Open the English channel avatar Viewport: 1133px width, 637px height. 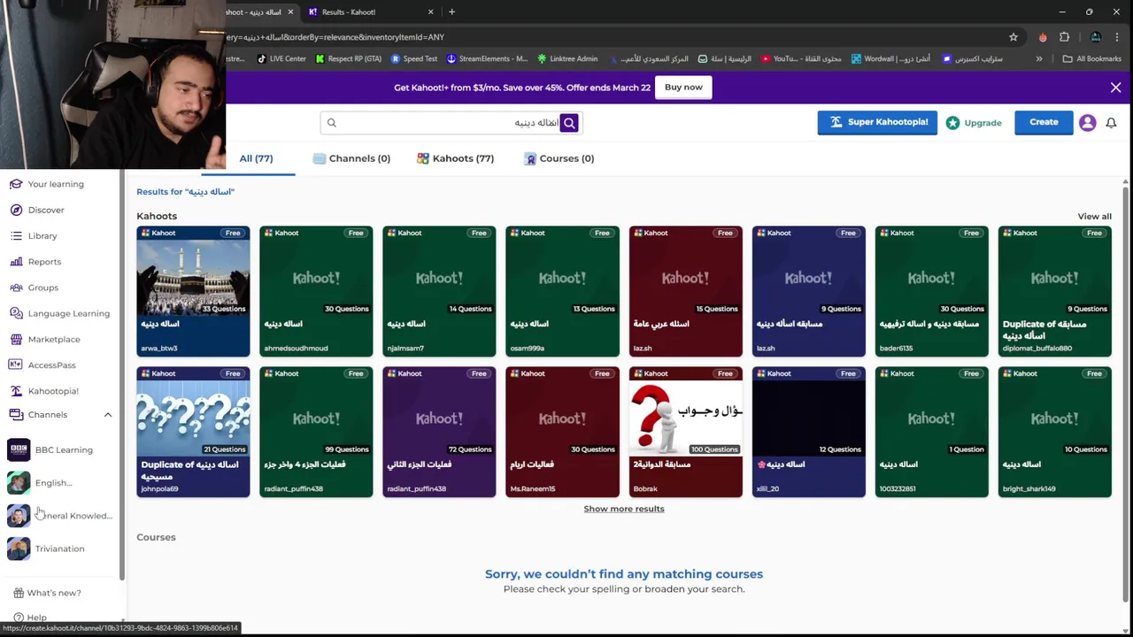click(19, 483)
